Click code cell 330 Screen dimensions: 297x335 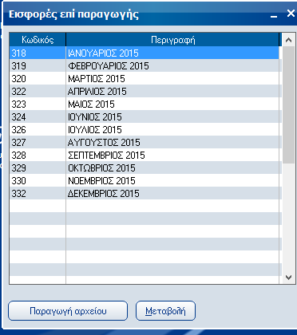click(38, 181)
